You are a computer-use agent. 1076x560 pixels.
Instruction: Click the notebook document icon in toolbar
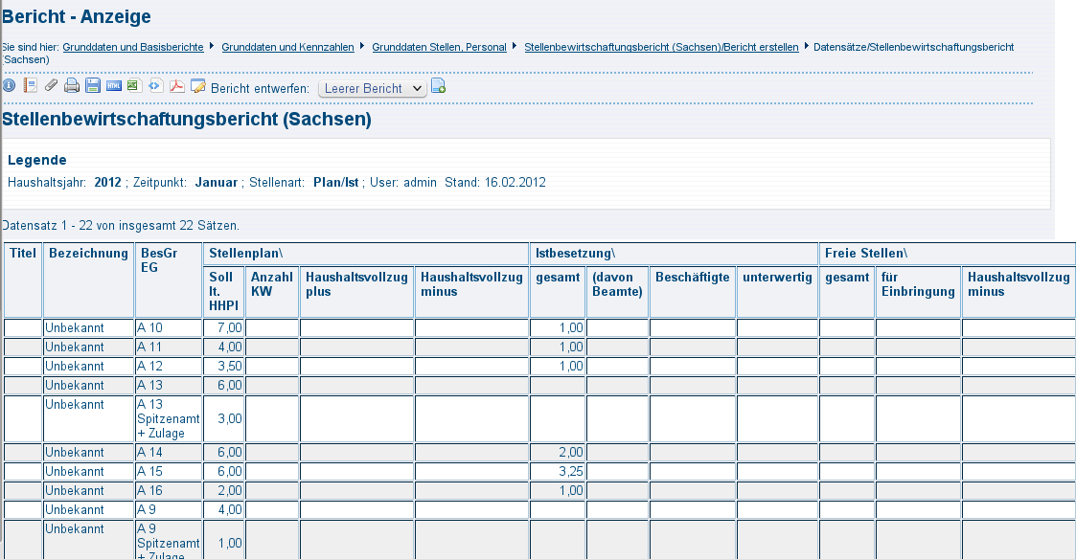[x=31, y=86]
